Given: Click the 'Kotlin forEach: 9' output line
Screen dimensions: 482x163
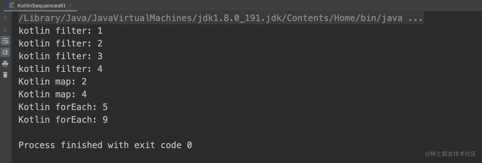Looking at the screenshot, I should click(x=63, y=120).
